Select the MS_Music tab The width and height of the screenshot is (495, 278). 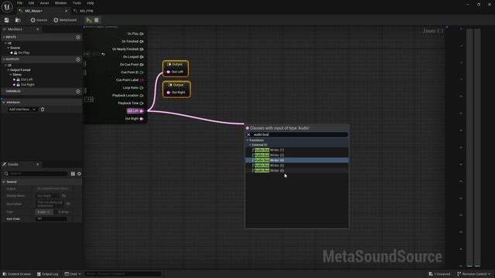[x=34, y=11]
